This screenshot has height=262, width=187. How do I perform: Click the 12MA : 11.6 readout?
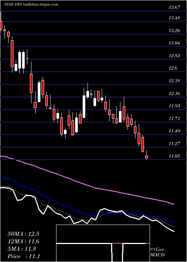pos(23,241)
